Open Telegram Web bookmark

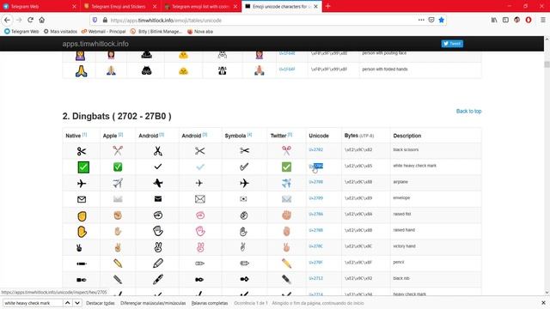pyautogui.click(x=21, y=32)
